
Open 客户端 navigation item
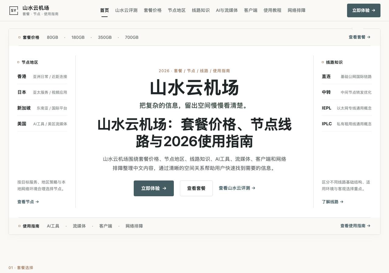pos(251,10)
